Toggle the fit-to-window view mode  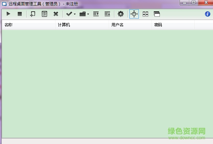click(x=134, y=14)
